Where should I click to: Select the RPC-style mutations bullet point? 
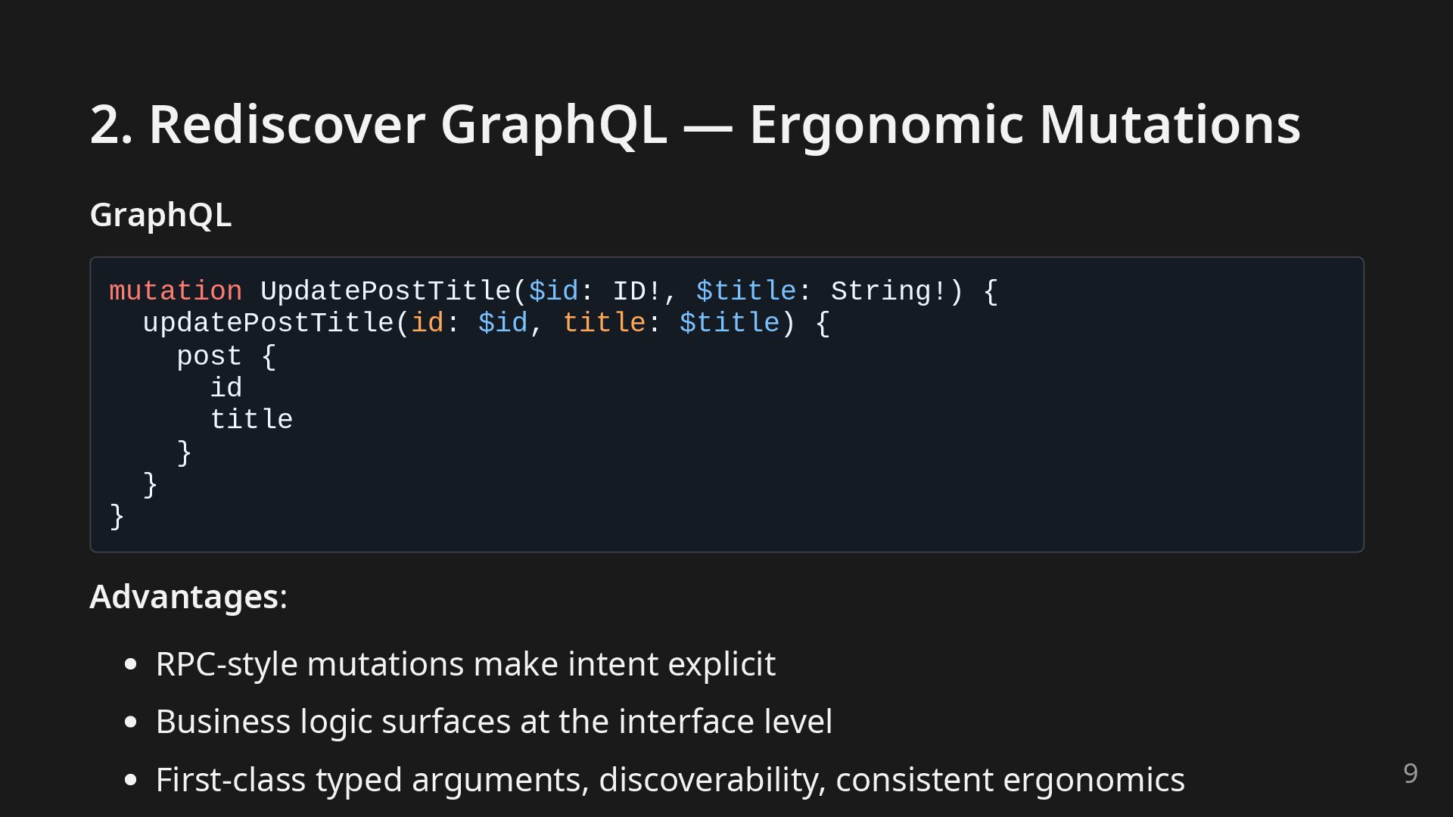[x=465, y=664]
